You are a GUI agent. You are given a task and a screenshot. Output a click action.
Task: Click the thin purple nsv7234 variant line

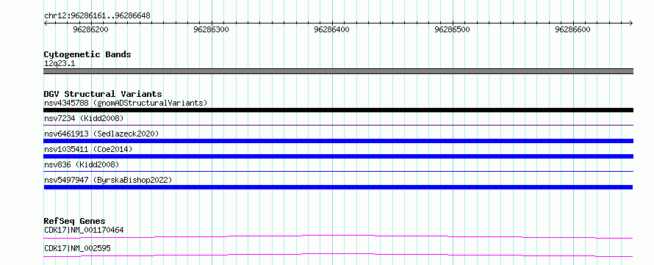point(338,125)
